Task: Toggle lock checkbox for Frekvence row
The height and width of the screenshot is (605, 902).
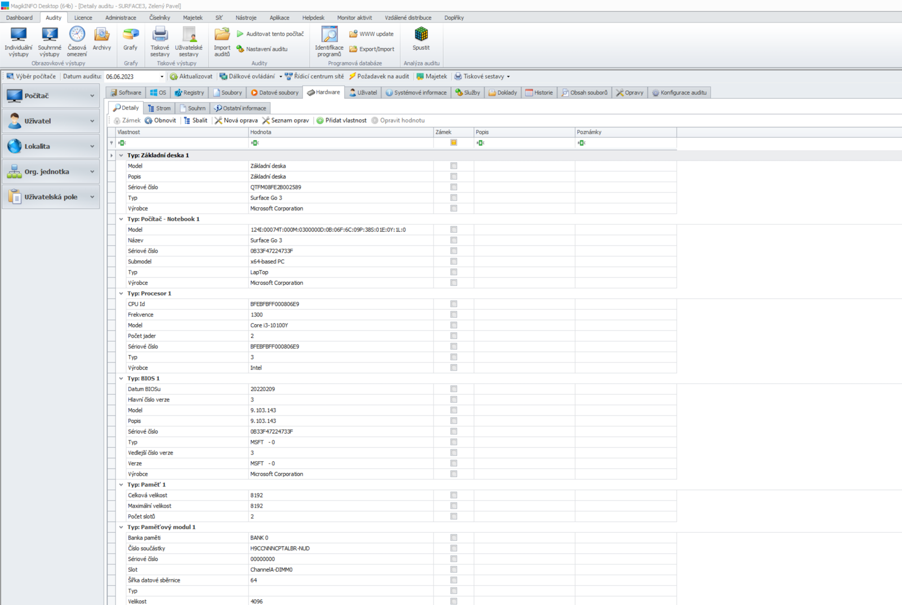Action: click(x=454, y=315)
